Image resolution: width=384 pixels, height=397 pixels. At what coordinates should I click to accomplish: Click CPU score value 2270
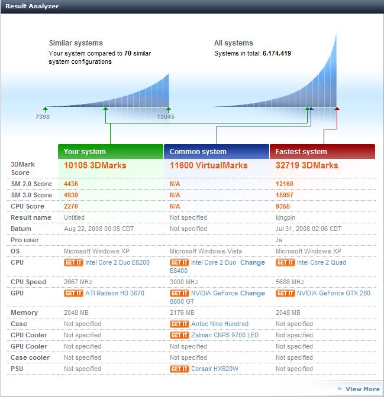[x=71, y=206]
